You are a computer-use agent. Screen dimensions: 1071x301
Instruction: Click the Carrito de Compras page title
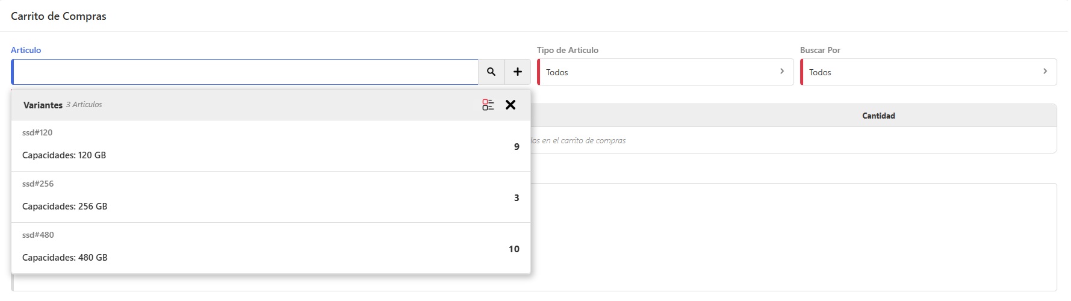click(x=58, y=16)
